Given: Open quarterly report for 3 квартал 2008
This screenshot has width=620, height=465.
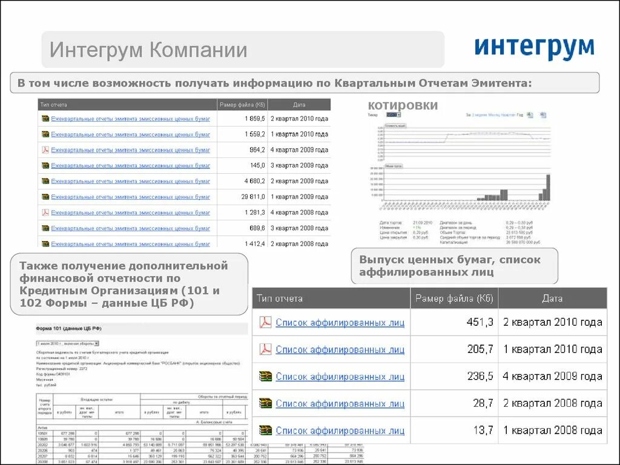Looking at the screenshot, I should pyautogui.click(x=131, y=228).
